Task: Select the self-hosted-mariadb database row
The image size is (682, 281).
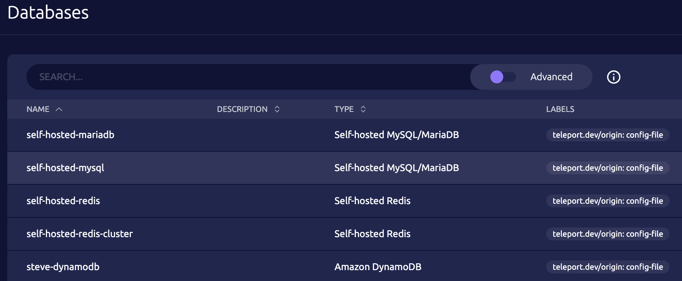Action: (70, 135)
